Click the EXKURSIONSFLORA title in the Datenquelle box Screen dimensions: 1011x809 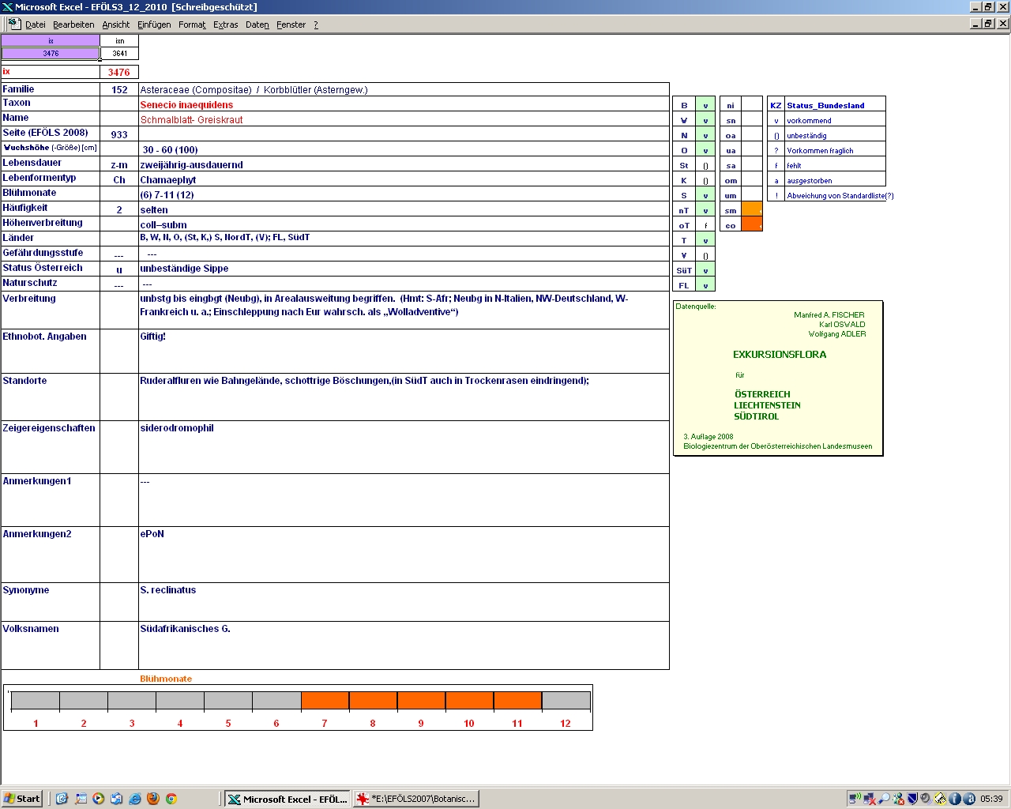(780, 354)
